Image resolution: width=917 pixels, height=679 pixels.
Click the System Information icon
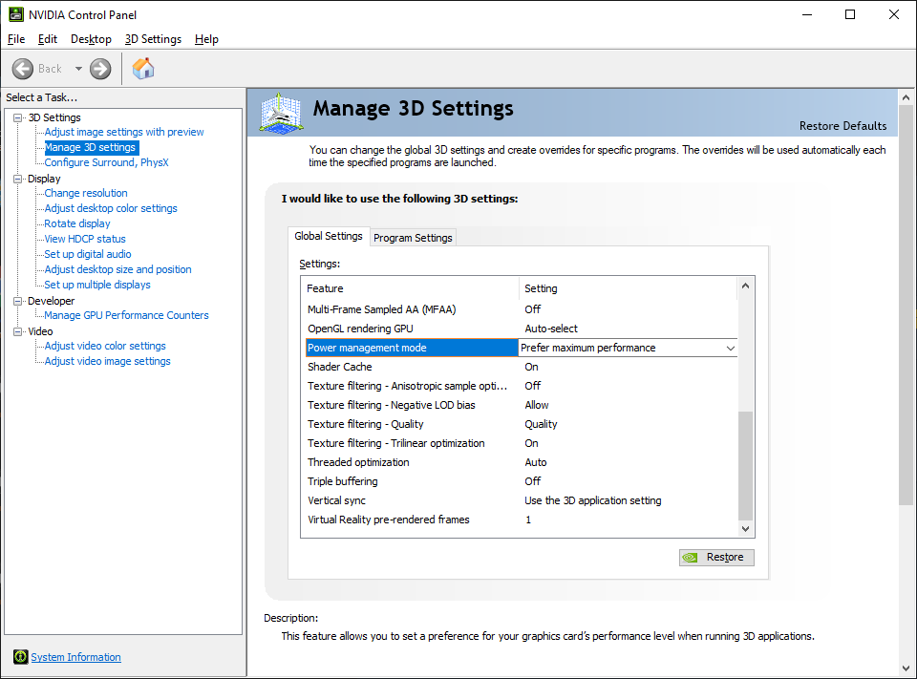20,657
